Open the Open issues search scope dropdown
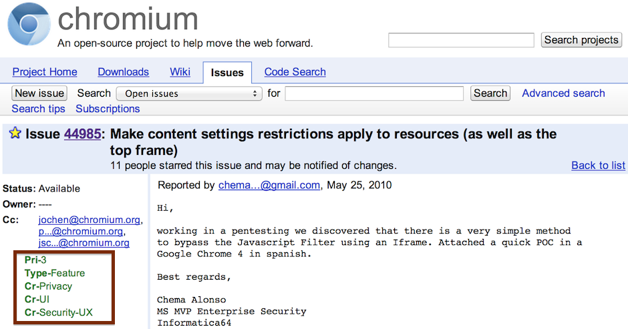The width and height of the screenshot is (628, 329). coord(188,93)
